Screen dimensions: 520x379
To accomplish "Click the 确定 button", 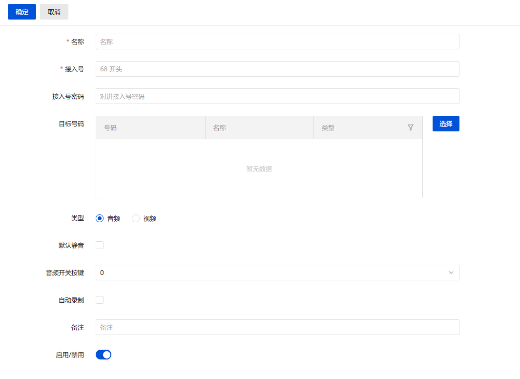I will [22, 12].
